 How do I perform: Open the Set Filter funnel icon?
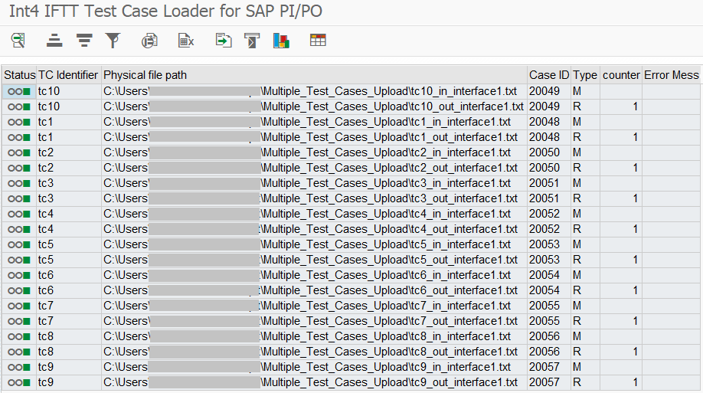pos(113,41)
